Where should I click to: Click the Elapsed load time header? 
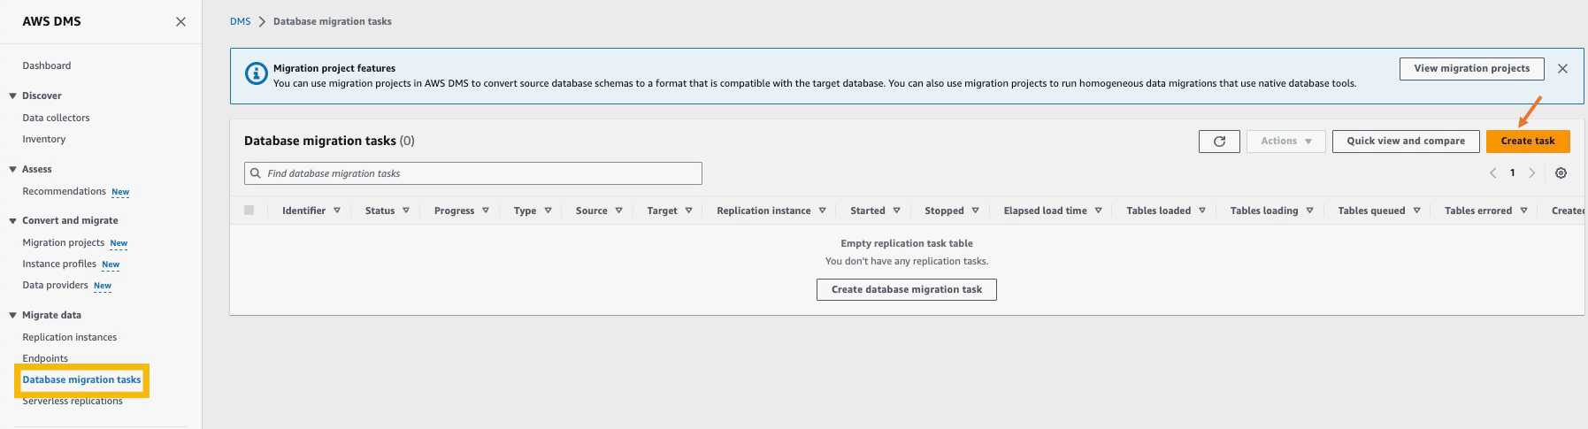tap(1045, 211)
